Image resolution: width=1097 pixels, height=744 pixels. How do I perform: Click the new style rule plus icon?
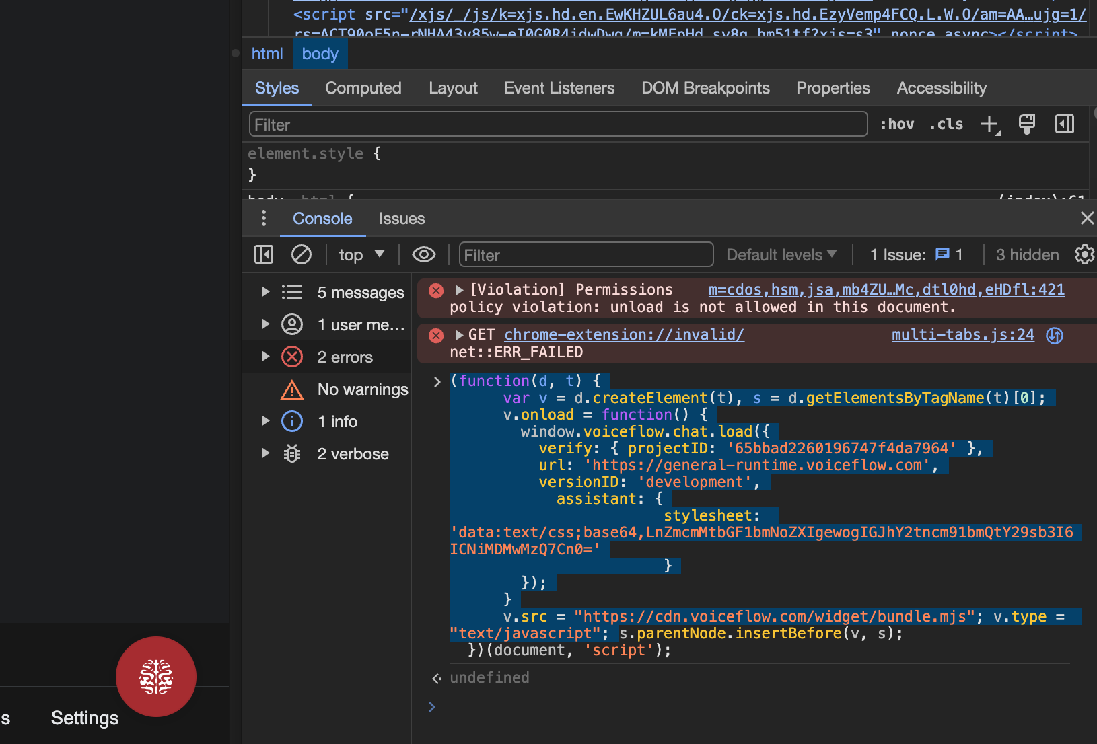coord(990,124)
